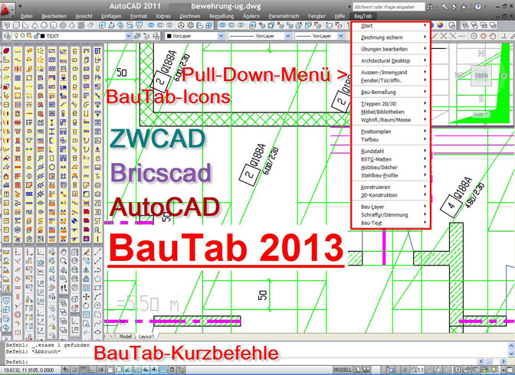The width and height of the screenshot is (515, 375).
Task: Click the binoculars search icon
Action: (x=430, y=7)
